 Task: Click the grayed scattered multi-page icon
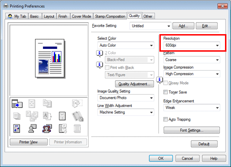point(32,116)
